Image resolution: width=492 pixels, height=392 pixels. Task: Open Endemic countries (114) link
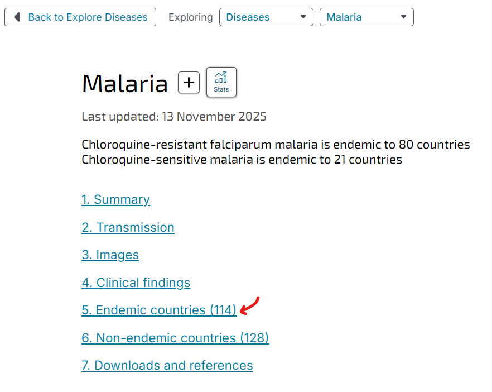click(159, 310)
